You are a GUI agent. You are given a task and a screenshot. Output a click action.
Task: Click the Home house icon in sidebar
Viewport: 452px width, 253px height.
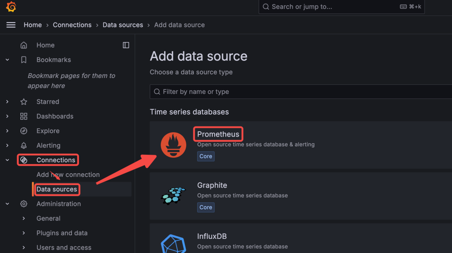coord(24,45)
